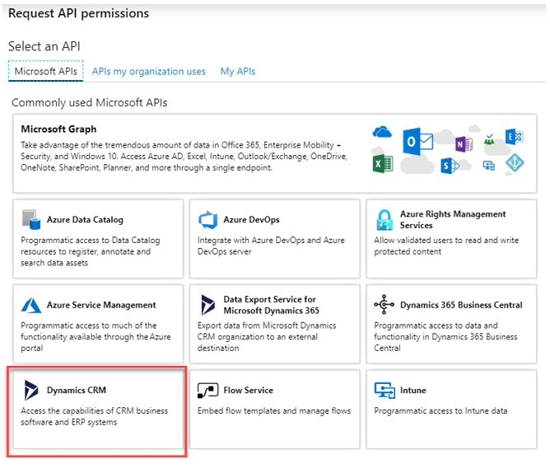Viewport: 550px width, 473px height.
Task: Click the Dynamics 365 Business Central title
Action: (461, 305)
